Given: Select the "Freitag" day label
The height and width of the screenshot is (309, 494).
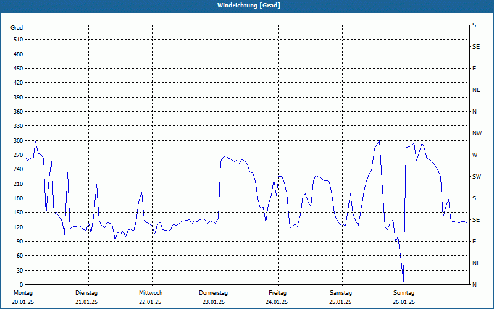Looking at the screenshot, I should click(277, 293).
